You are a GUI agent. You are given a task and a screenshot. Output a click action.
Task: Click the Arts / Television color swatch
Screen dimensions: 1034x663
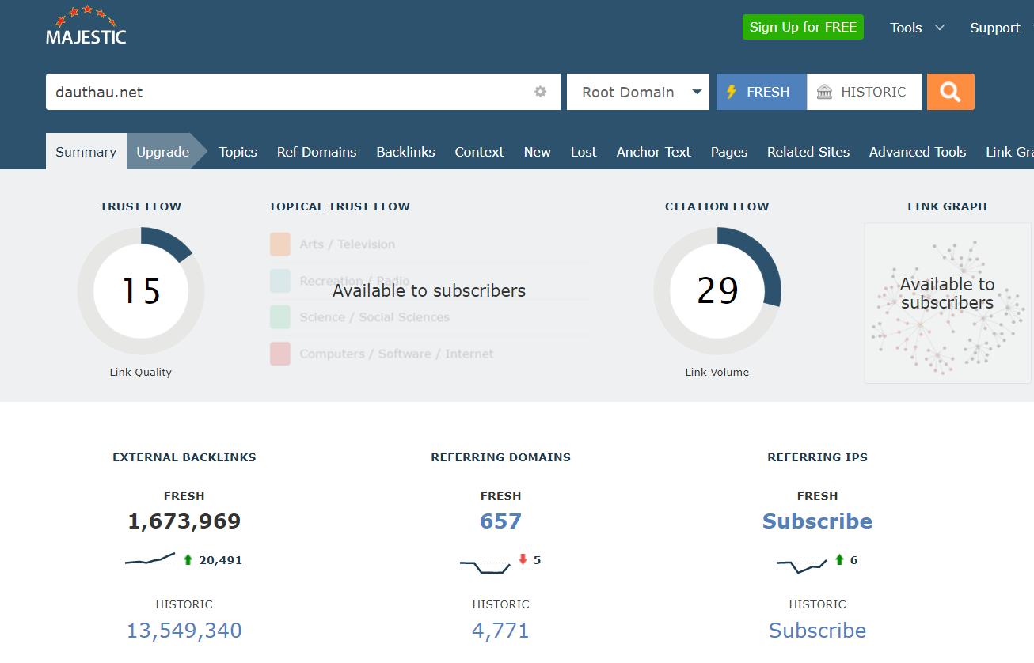280,244
